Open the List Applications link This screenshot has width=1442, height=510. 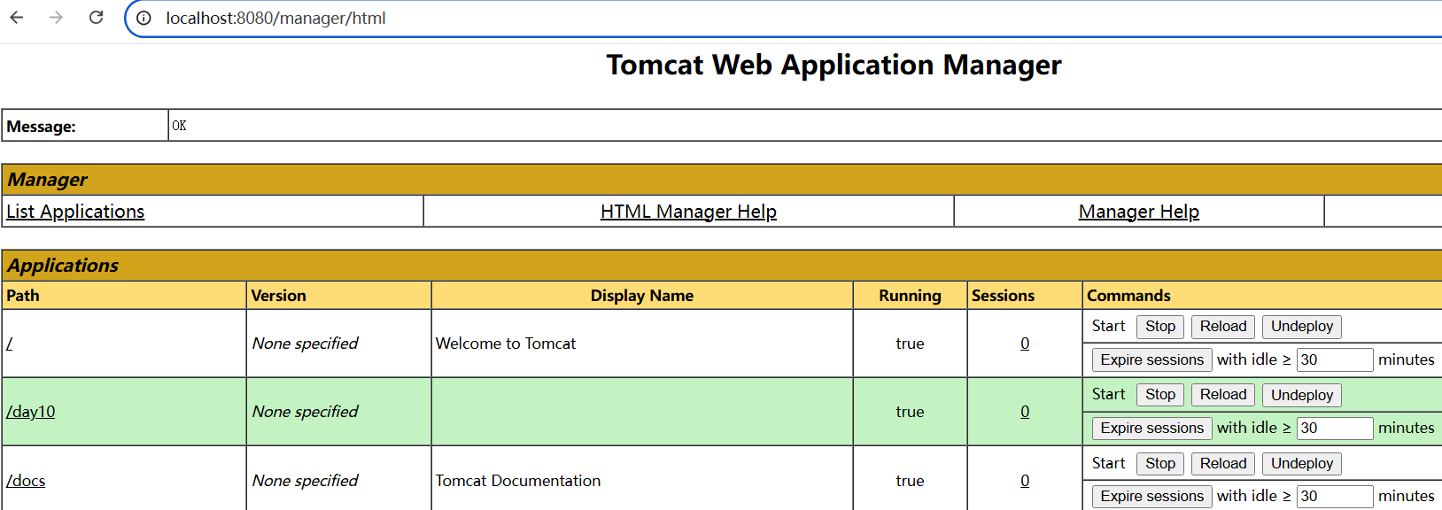click(75, 212)
